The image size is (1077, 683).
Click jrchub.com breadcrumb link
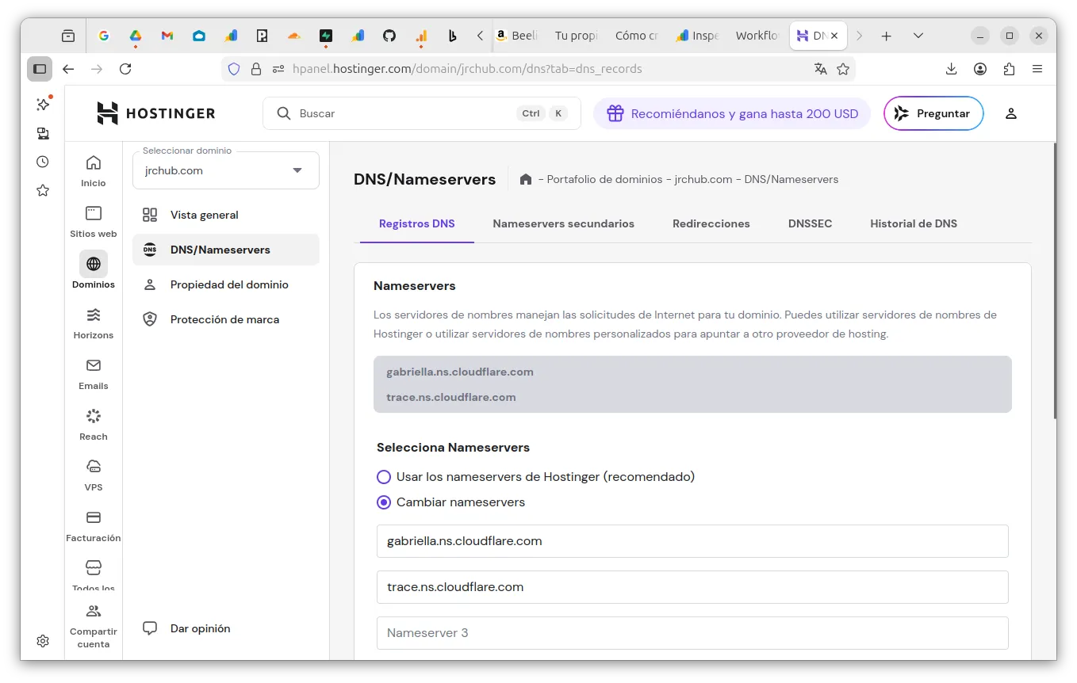(703, 179)
